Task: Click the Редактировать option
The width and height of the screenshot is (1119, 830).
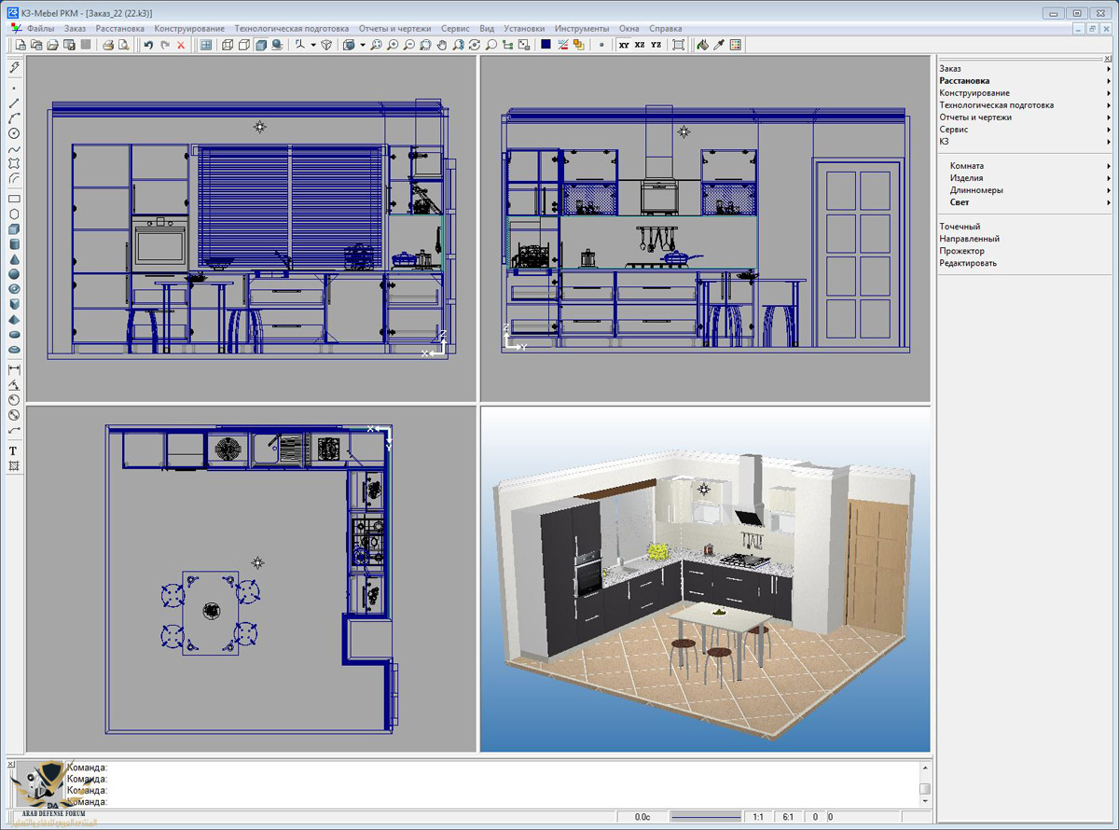Action: [x=968, y=263]
